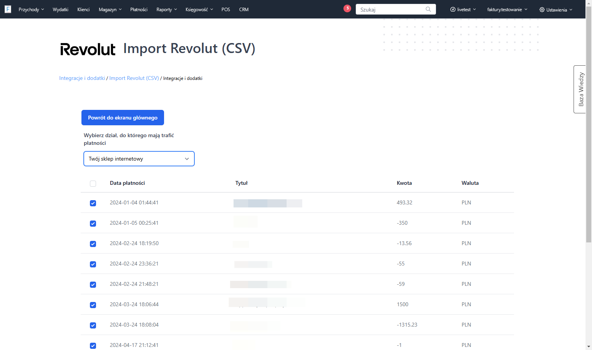Screen dimensions: 592x350
Task: Open the Ustawienia settings dropdown
Action: [556, 10]
